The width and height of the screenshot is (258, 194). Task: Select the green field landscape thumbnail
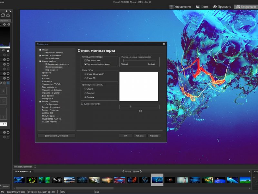[245, 180]
